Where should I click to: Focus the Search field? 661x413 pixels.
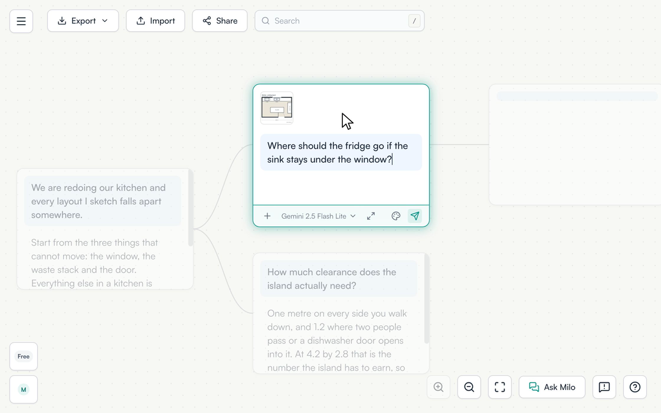point(339,21)
